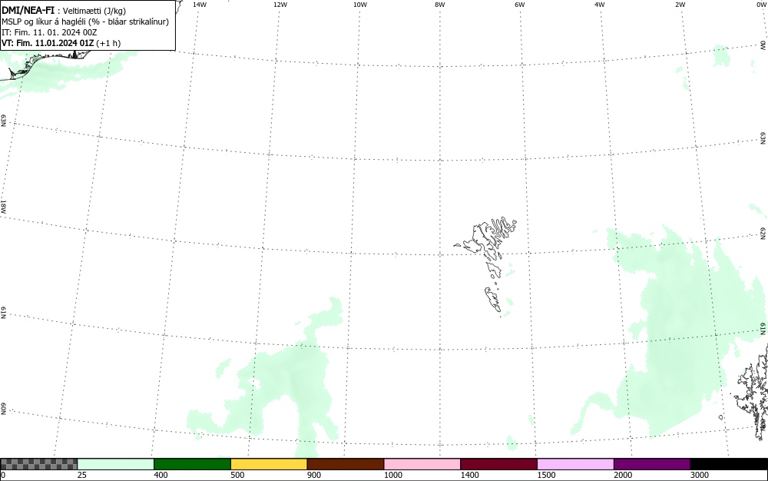The width and height of the screenshot is (768, 481).
Task: Click the "MSLP og líkur á hagléli" subtitle line
Action: (x=85, y=22)
